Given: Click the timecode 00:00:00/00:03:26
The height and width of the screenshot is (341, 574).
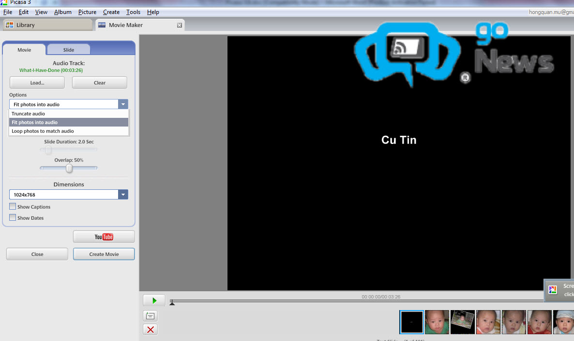Looking at the screenshot, I should click(381, 297).
